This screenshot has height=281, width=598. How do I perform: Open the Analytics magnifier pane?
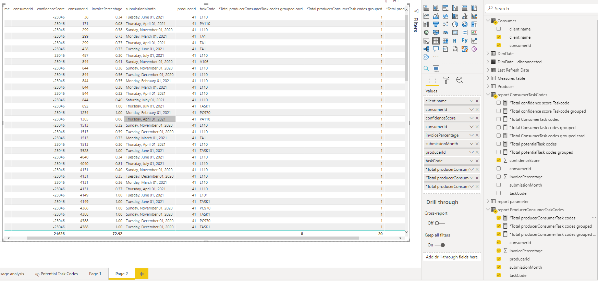coord(460,80)
